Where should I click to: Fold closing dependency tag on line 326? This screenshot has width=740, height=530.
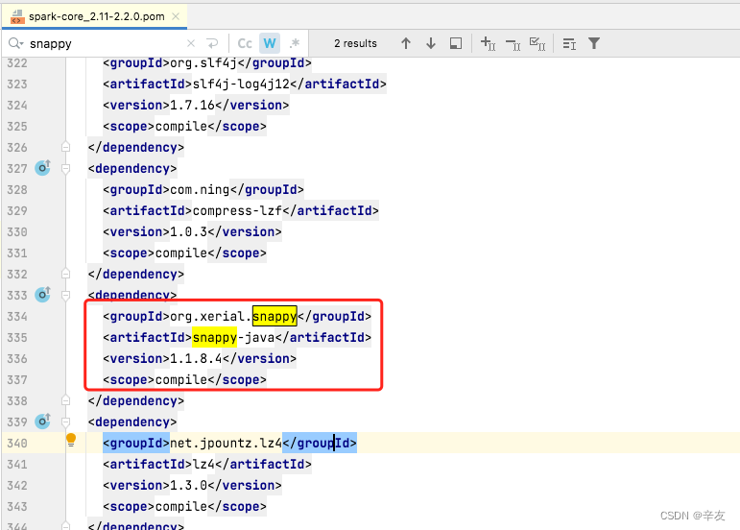(x=65, y=147)
